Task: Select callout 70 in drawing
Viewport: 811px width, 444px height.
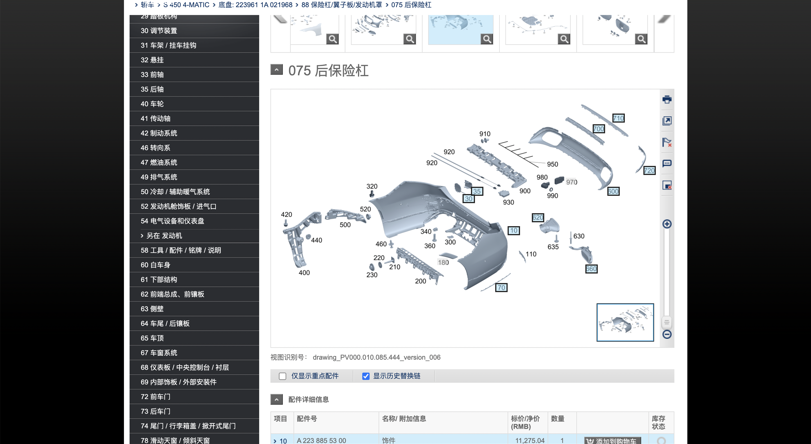Action: point(501,287)
